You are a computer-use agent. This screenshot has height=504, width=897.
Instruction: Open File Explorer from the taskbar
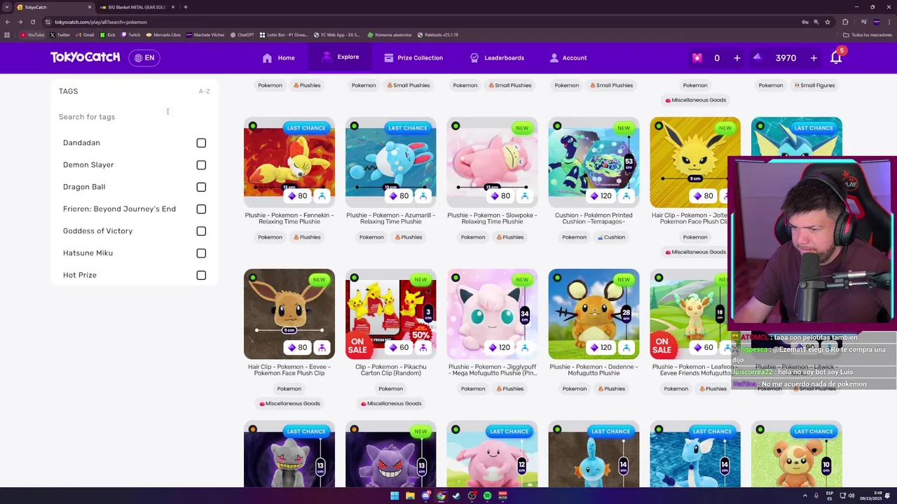[410, 496]
